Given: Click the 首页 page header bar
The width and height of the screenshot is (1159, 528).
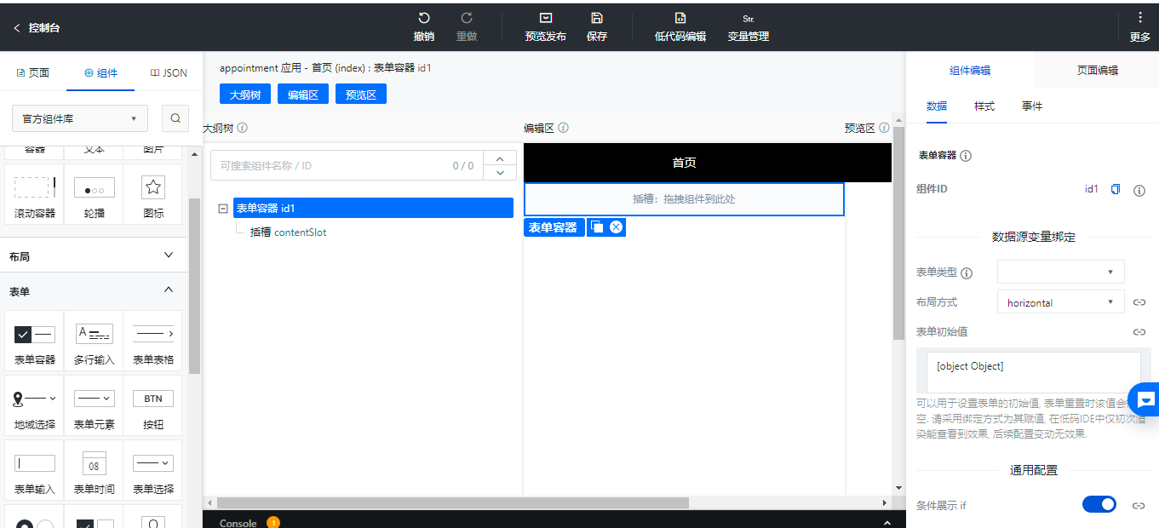Looking at the screenshot, I should click(707, 163).
